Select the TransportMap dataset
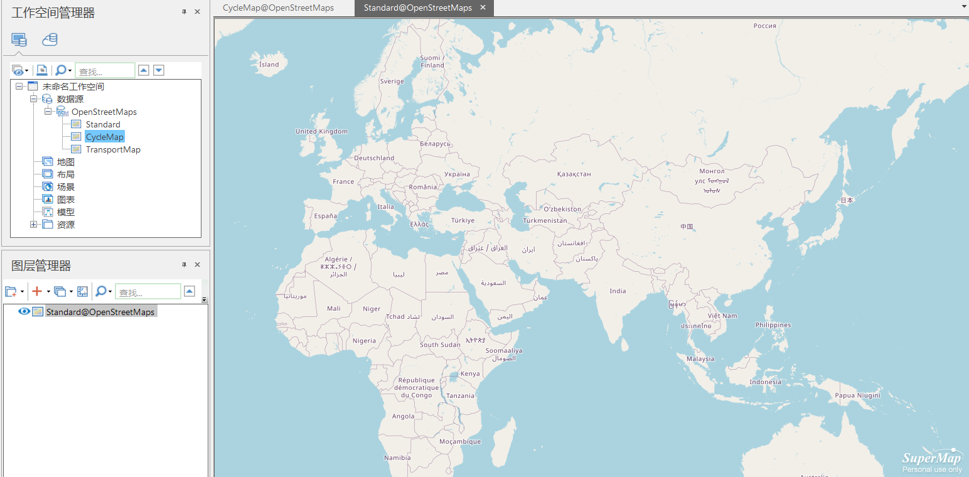The image size is (969, 477). pyautogui.click(x=113, y=149)
